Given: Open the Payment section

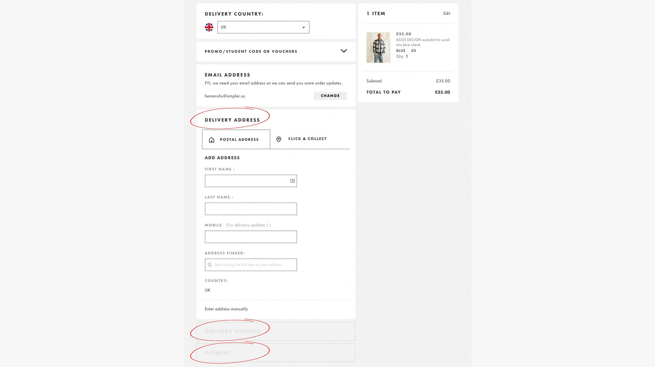Looking at the screenshot, I should tap(218, 352).
